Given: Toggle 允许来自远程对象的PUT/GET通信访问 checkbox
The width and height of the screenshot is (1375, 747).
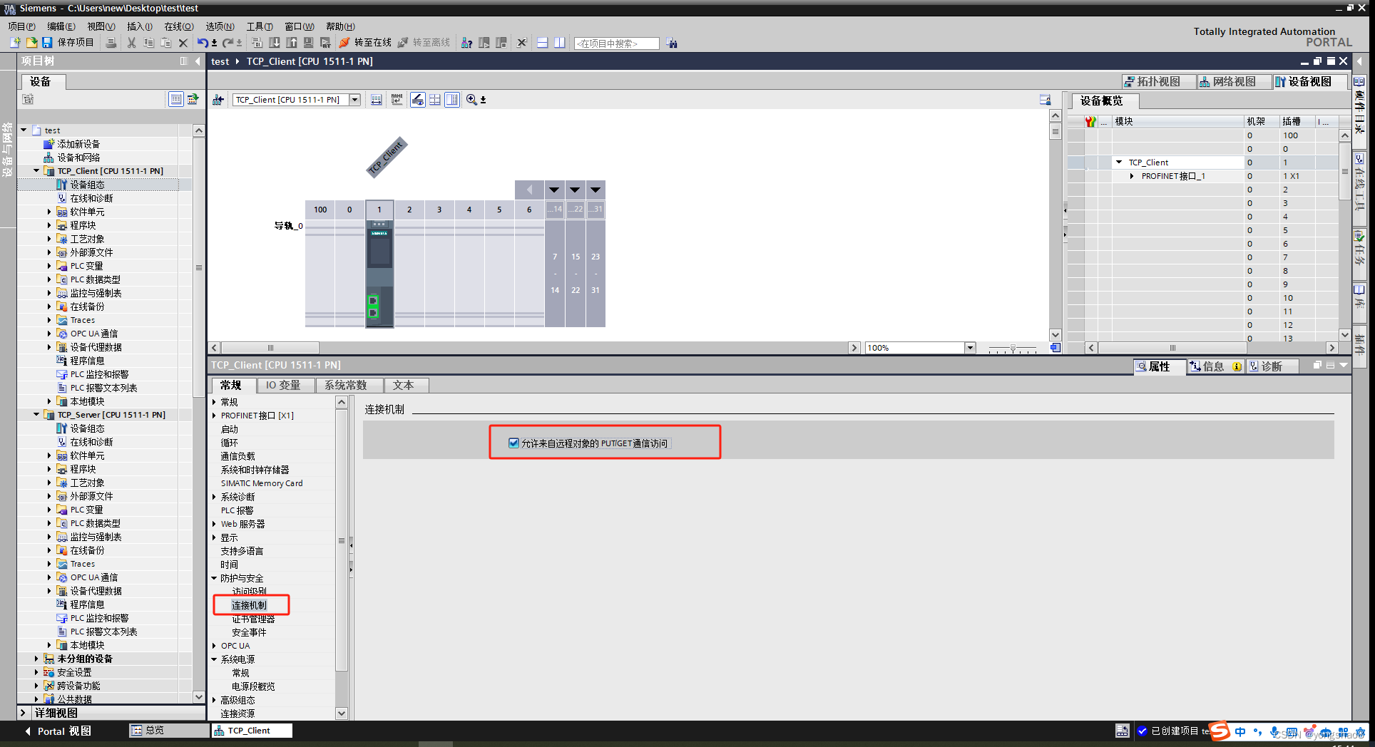Looking at the screenshot, I should point(513,443).
